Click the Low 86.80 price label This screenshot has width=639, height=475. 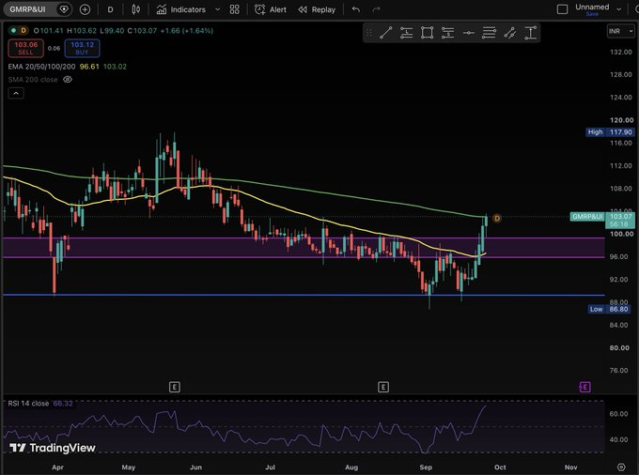pos(609,309)
